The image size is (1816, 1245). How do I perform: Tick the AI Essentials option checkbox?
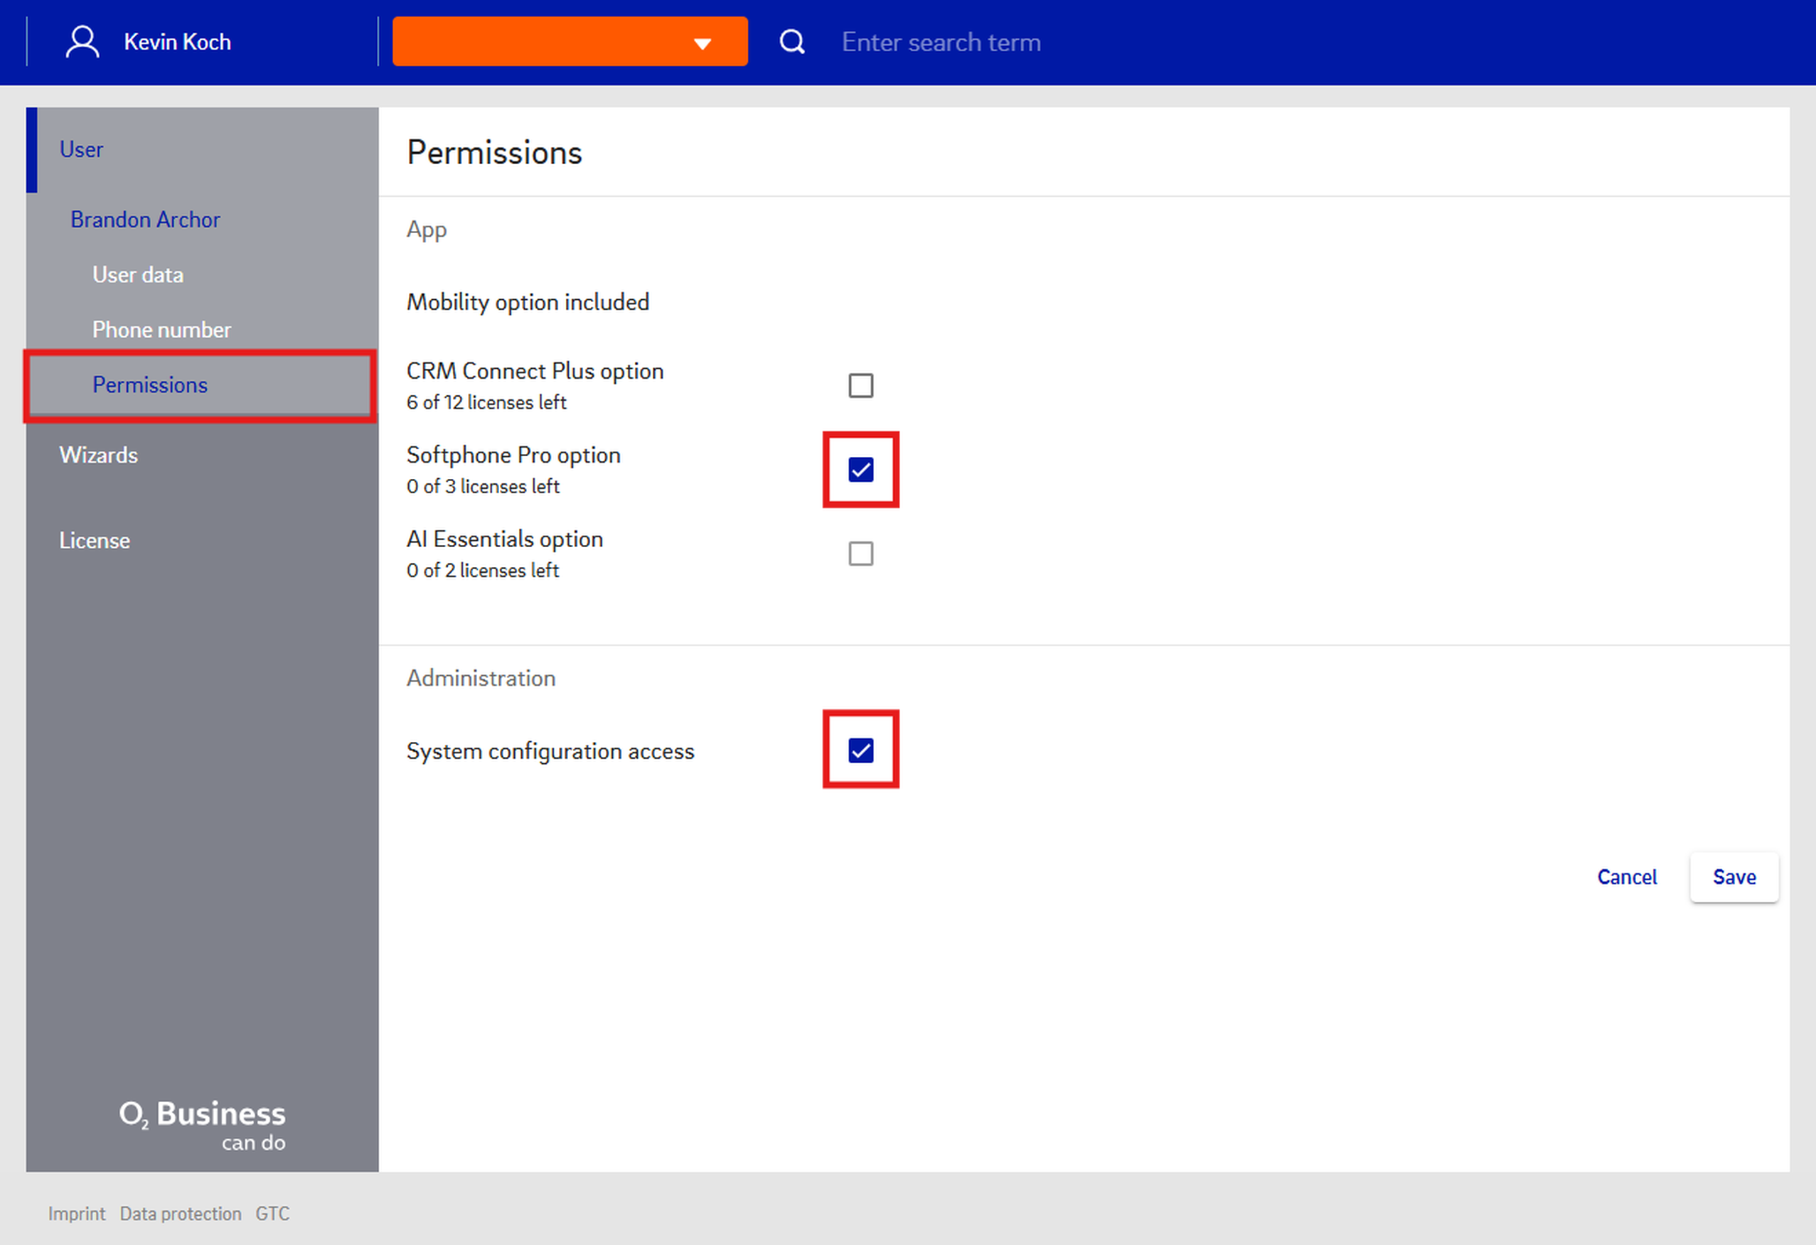[860, 554]
